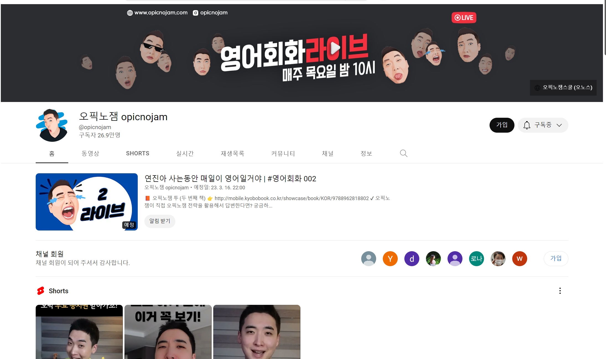Viewport: 606px width, 359px height.
Task: Open the SHORTS tab
Action: [138, 154]
